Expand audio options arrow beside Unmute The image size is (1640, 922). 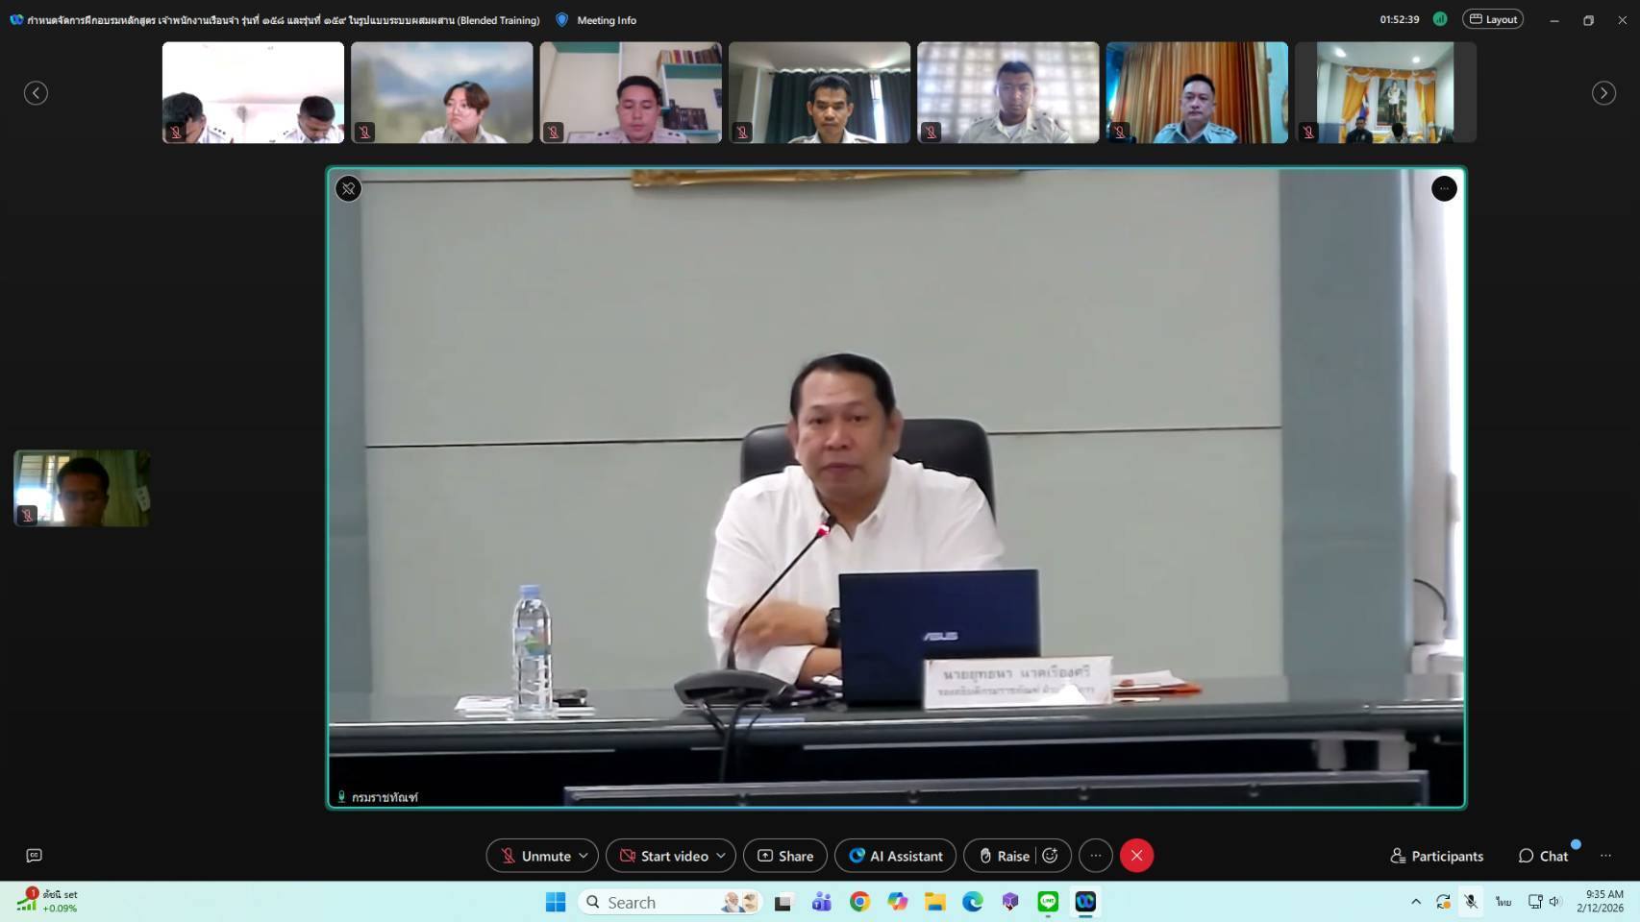(584, 856)
